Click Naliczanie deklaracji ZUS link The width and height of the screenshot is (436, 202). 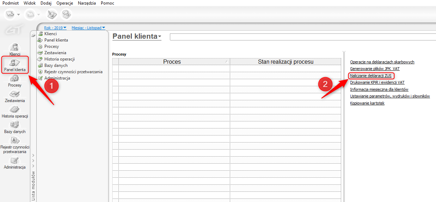[x=371, y=75]
